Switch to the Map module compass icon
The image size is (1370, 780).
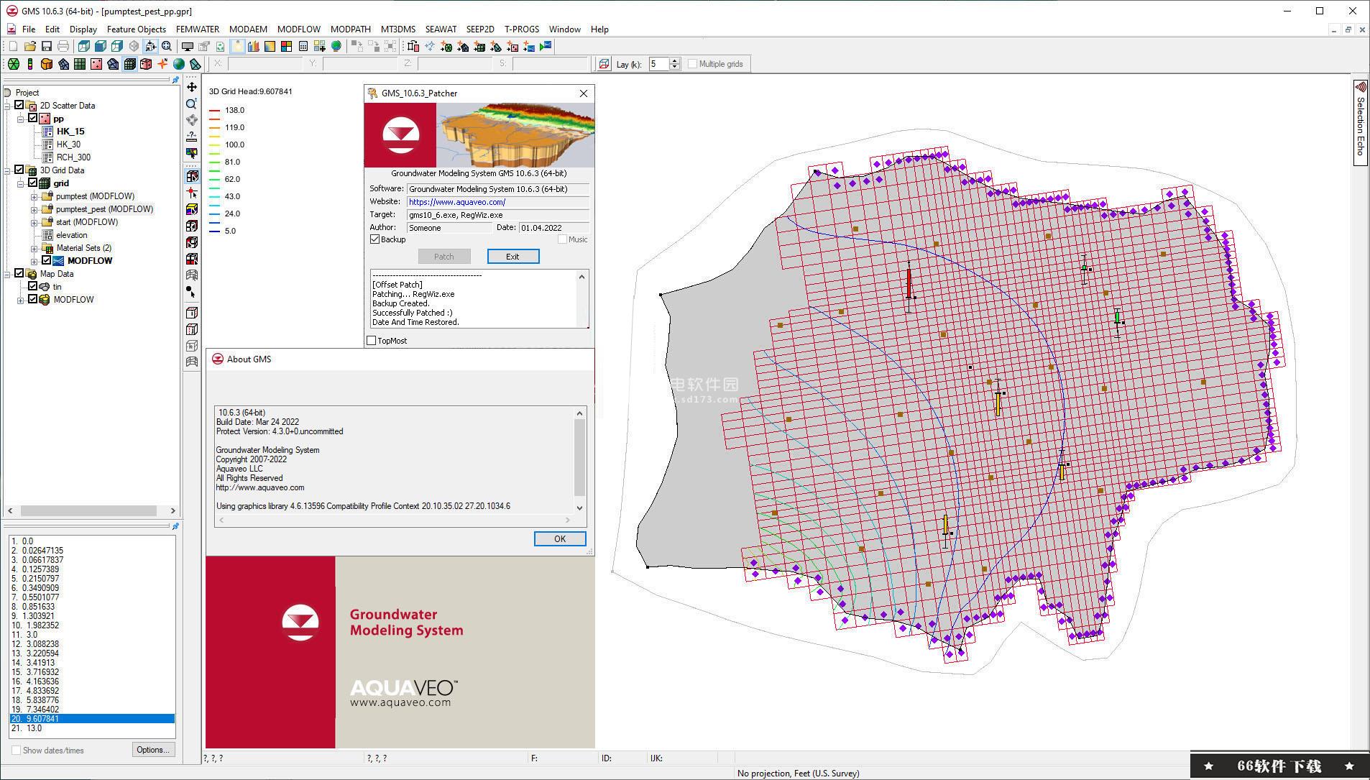pos(162,64)
